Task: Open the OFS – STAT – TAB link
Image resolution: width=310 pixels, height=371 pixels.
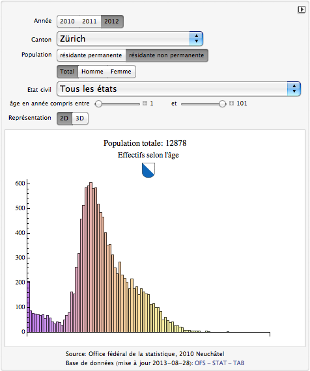Action: [219, 363]
